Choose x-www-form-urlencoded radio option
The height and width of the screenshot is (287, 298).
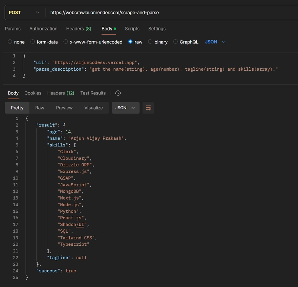tap(66, 42)
